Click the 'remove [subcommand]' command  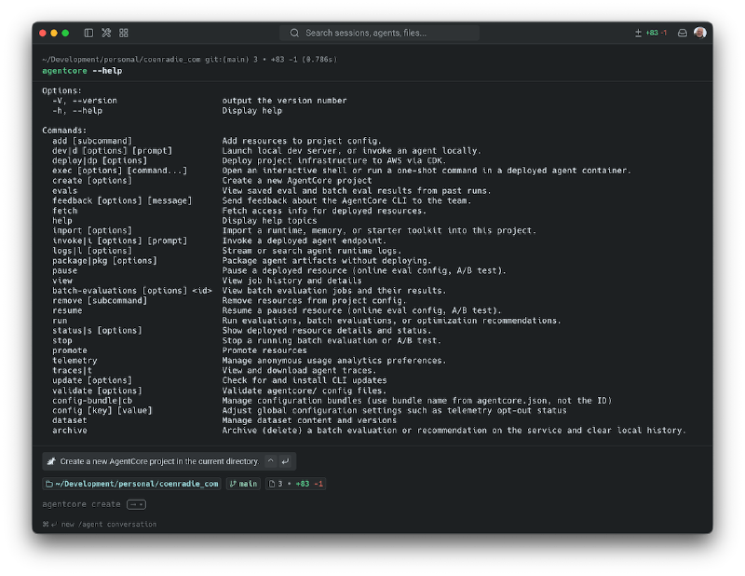[100, 301]
